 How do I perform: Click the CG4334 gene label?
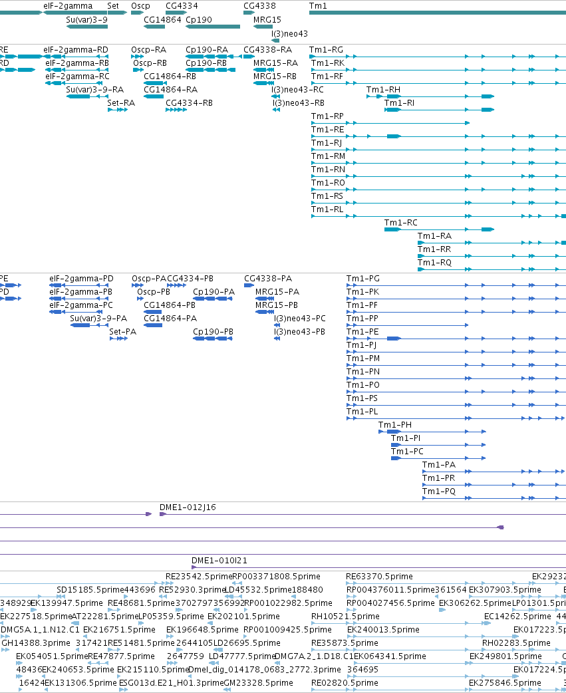click(x=182, y=6)
